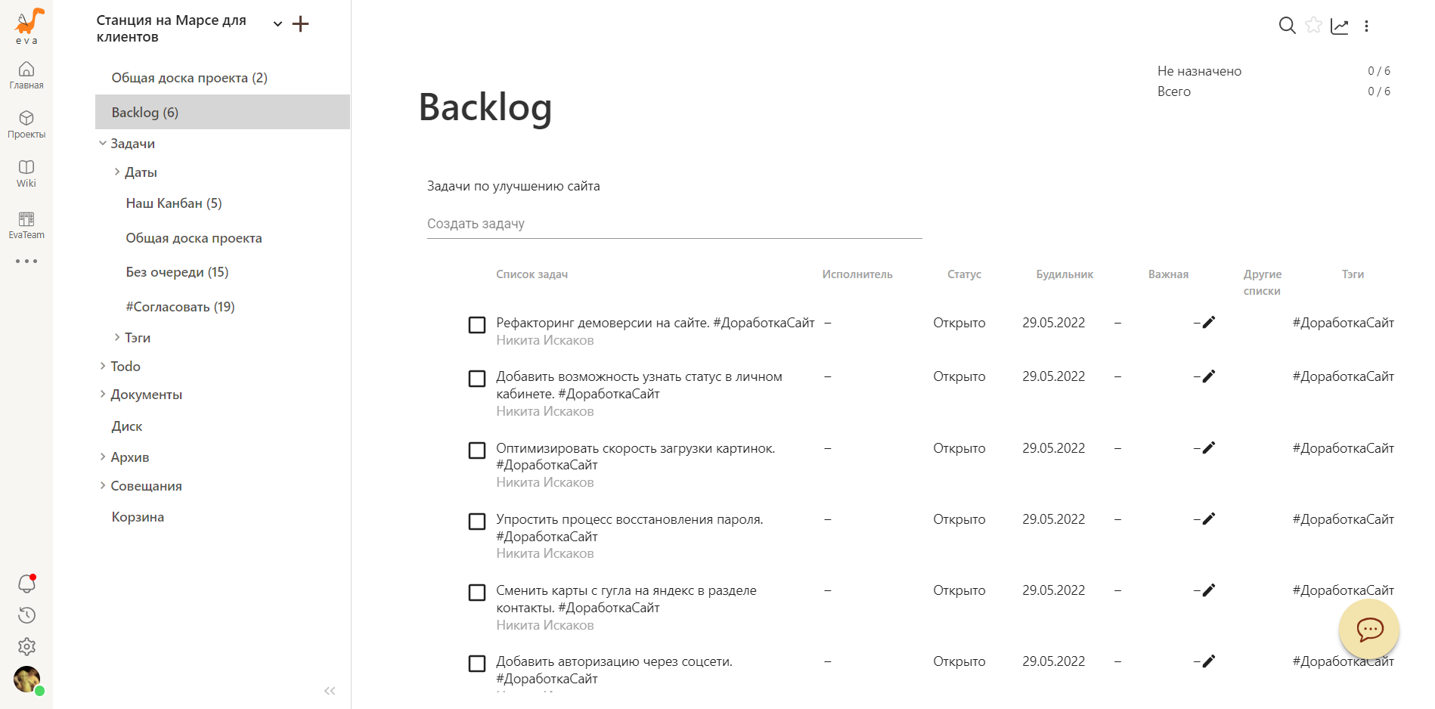This screenshot has width=1435, height=709.
Task: Mark 'Сменить карты с гугла' task done
Action: (x=477, y=593)
